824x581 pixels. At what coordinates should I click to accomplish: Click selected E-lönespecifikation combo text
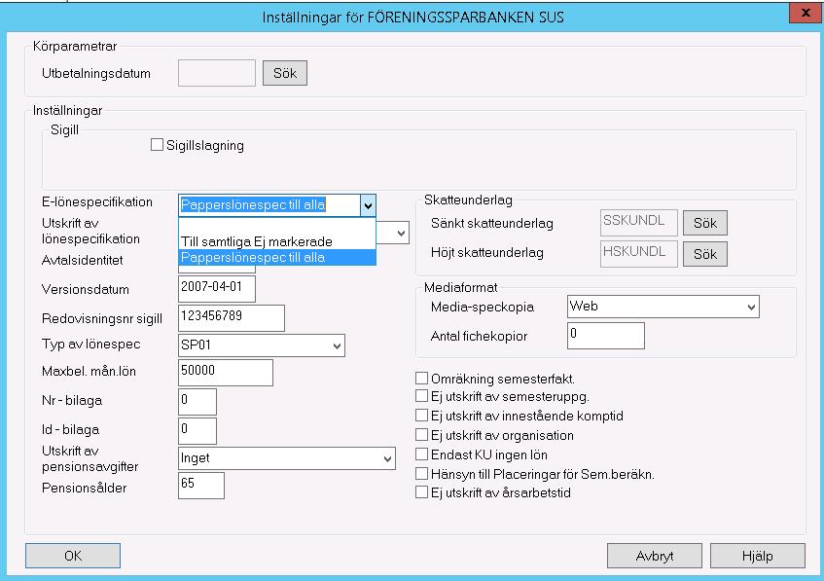(x=253, y=204)
